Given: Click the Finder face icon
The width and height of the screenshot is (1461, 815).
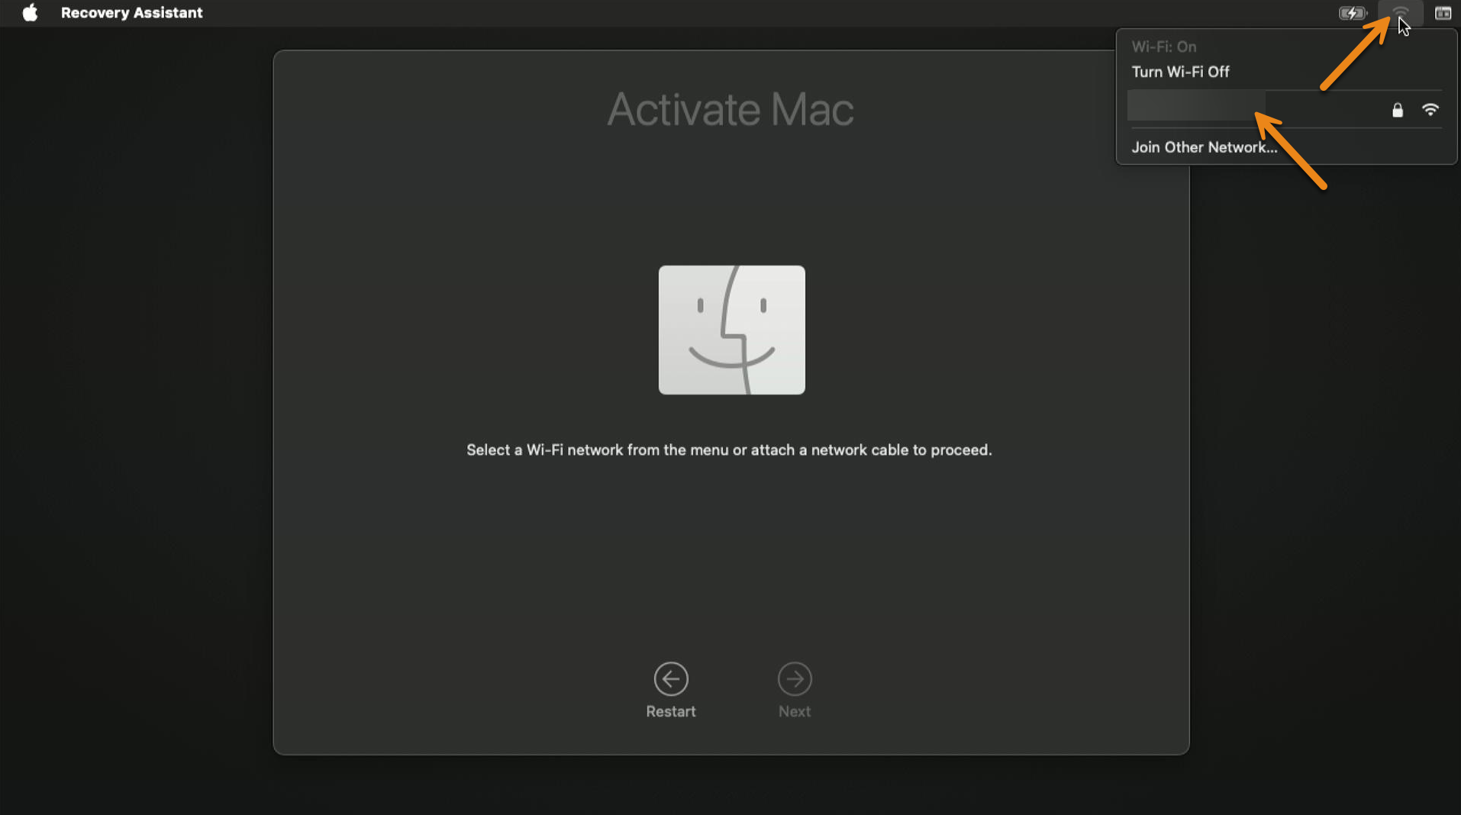Looking at the screenshot, I should click(731, 330).
